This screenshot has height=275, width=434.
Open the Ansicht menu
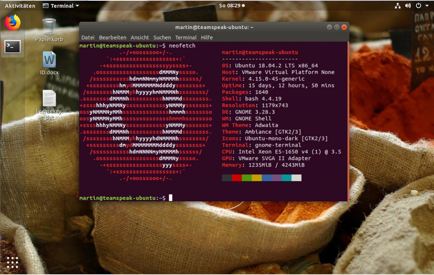click(x=140, y=37)
